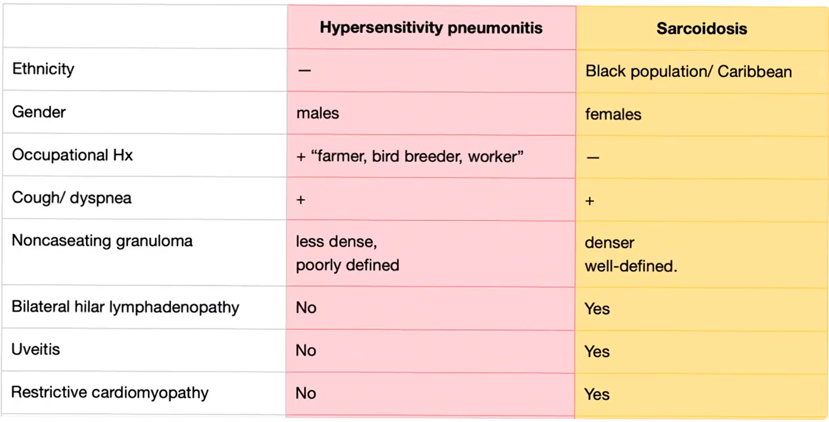Select the Uveitis row label
The width and height of the screenshot is (829, 422).
pyautogui.click(x=36, y=350)
